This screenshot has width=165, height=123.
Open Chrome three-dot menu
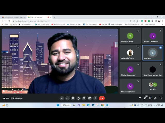coord(163,21)
